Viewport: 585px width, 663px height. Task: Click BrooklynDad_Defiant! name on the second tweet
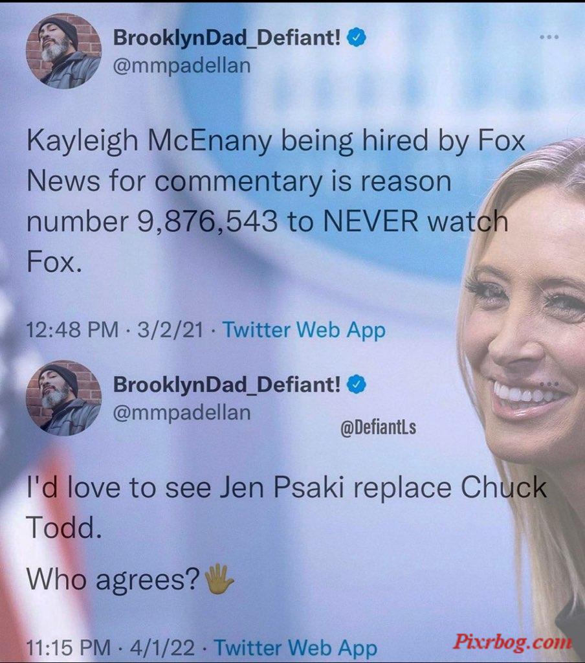click(226, 385)
